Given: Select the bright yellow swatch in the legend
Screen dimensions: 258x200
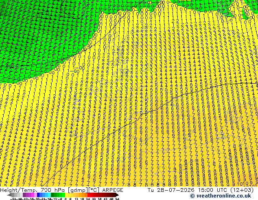Looking at the screenshot, I should pos(66,195).
